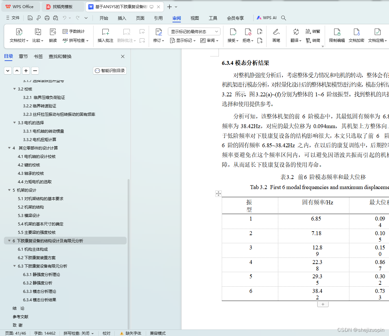The image size is (389, 336).
Task: Click 拒绝 reject revision icon
Action: pyautogui.click(x=248, y=32)
